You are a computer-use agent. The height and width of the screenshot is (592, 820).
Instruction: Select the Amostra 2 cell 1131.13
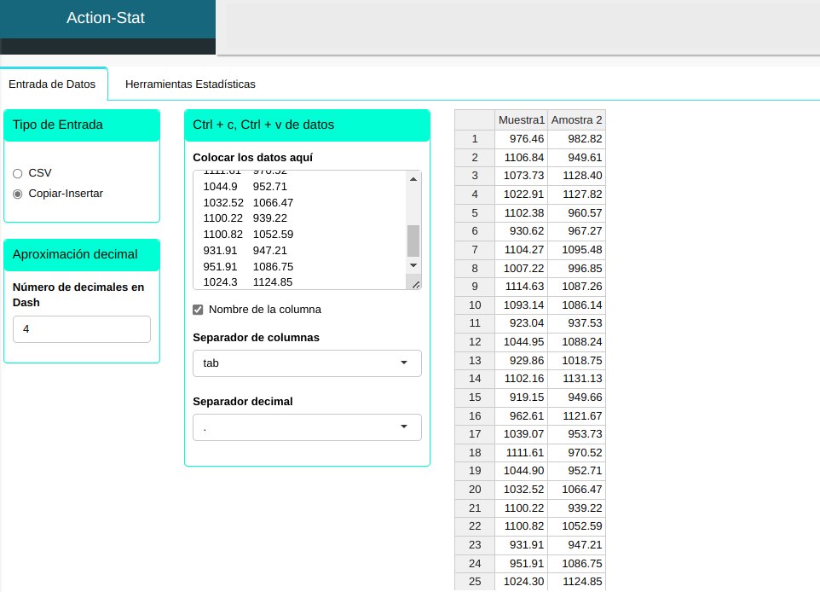point(576,378)
